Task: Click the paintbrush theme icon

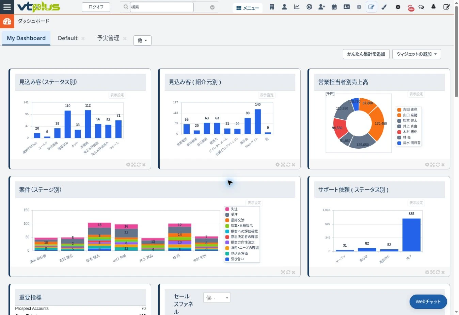Action: 384,7
